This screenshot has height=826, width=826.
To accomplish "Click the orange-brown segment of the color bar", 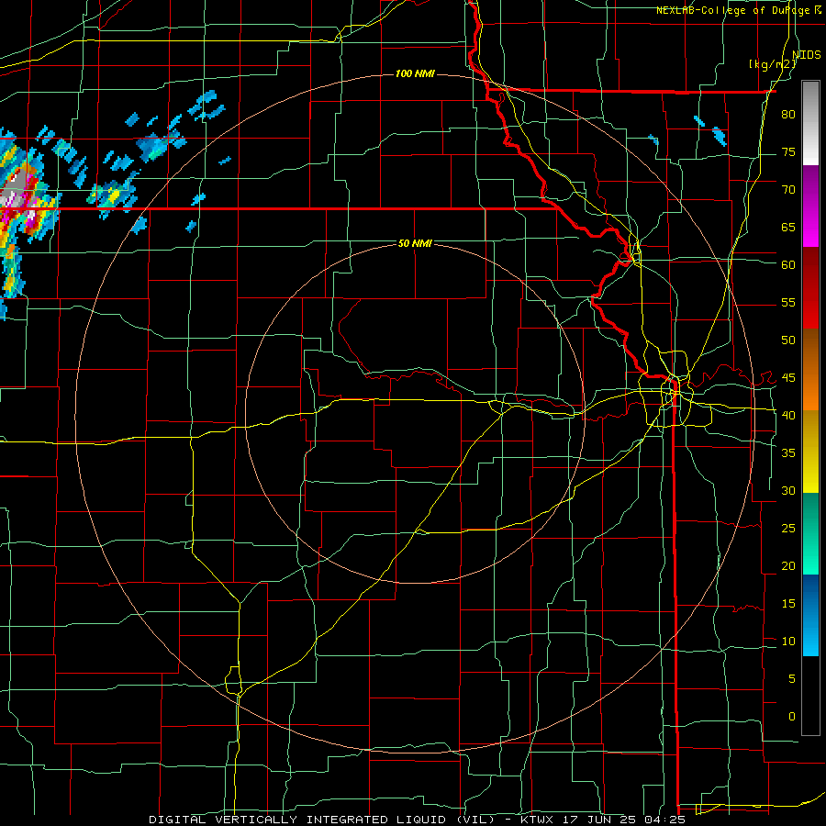I will (x=810, y=370).
